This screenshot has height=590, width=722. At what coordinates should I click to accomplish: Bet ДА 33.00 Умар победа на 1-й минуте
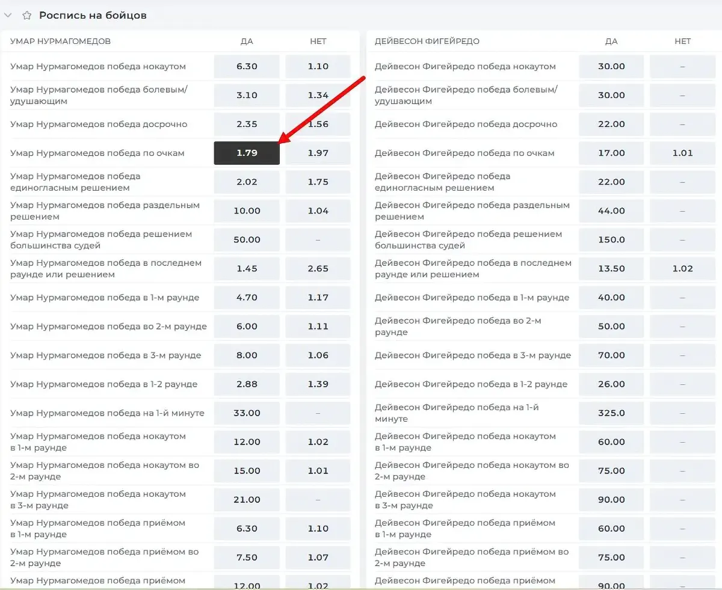(x=247, y=413)
